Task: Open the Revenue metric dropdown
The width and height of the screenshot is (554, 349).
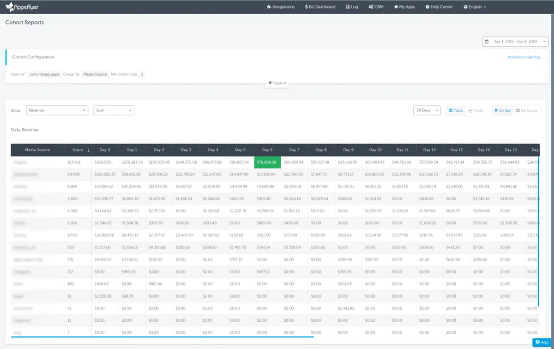Action: pos(57,110)
